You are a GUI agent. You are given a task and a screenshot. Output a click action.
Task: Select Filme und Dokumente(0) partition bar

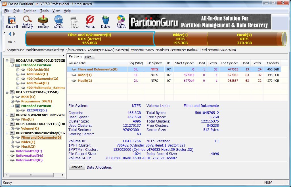point(89,39)
